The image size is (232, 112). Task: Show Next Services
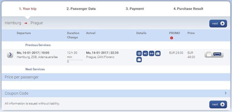35,69
